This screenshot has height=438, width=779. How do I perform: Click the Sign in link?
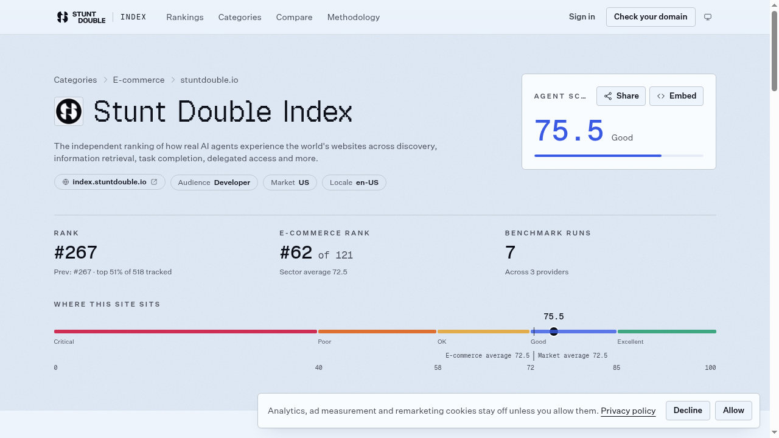tap(582, 17)
